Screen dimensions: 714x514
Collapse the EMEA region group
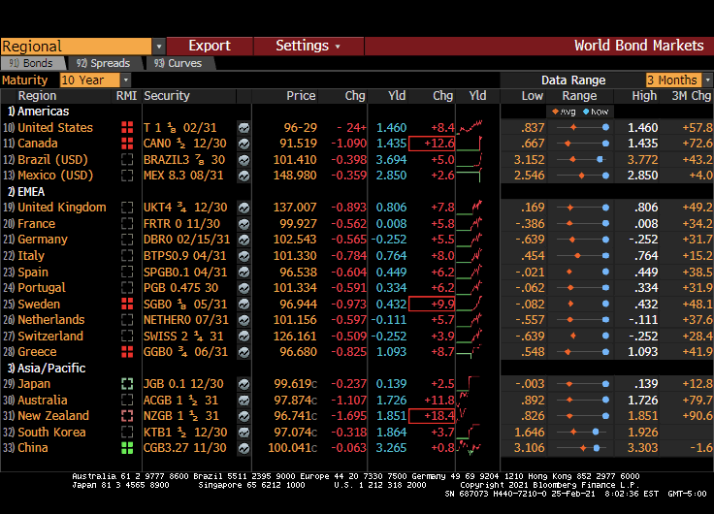(25, 192)
